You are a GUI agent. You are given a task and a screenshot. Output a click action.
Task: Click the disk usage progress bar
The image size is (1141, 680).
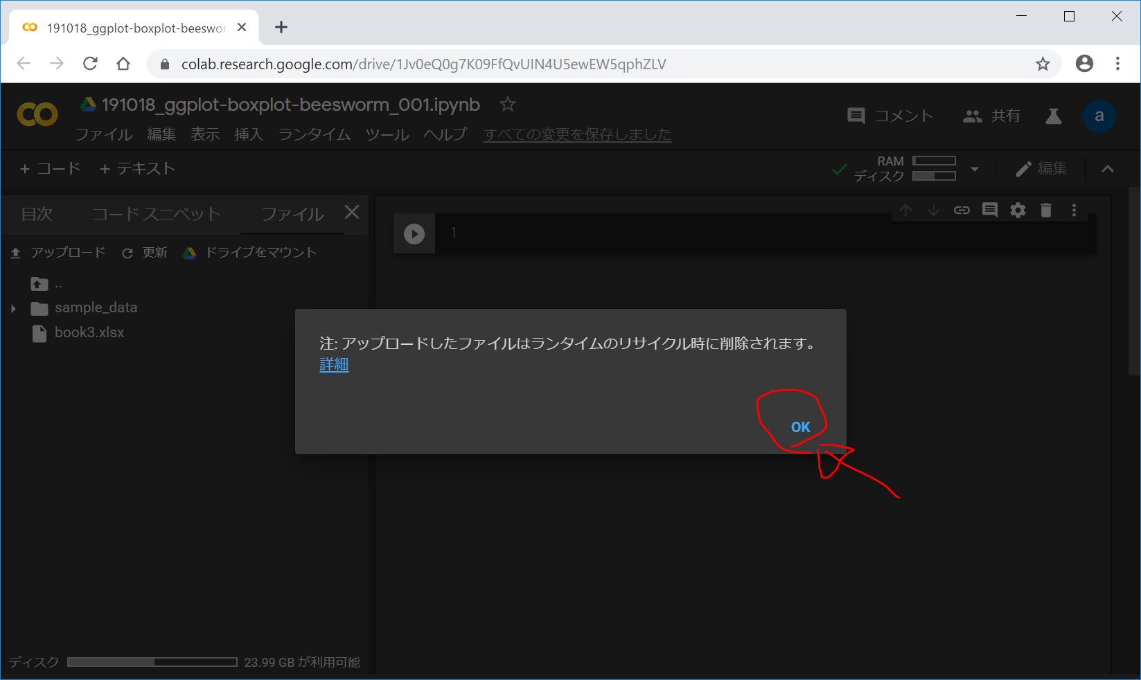152,663
